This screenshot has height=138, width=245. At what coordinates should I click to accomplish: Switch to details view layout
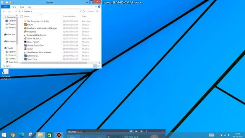tap(95, 66)
